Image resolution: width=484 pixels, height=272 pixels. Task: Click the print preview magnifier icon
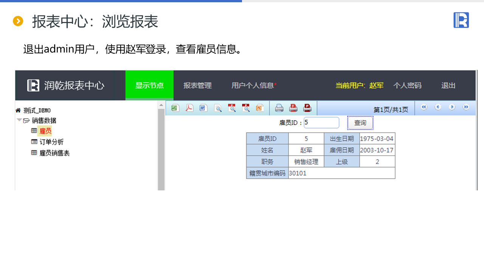tap(218, 108)
